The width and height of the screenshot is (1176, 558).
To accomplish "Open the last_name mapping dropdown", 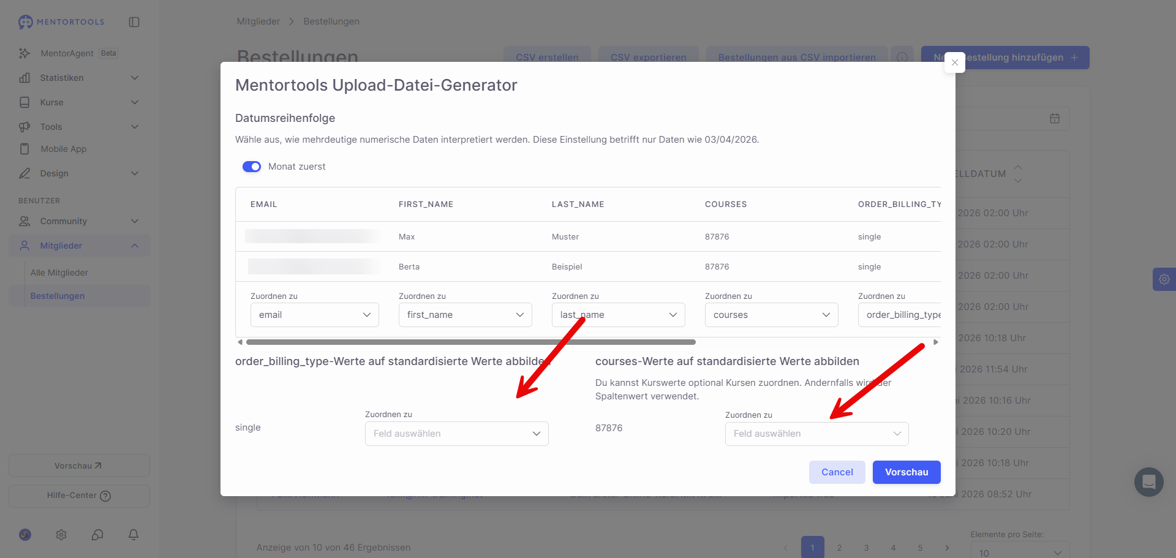I will click(x=619, y=315).
